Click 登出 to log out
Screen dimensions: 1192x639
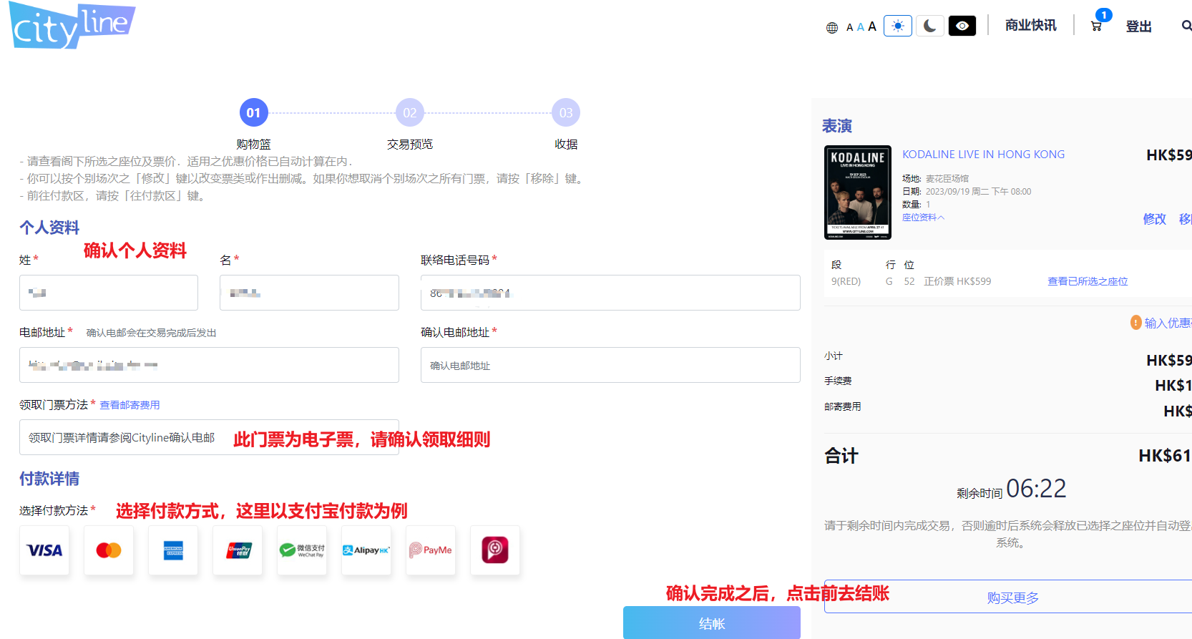[x=1138, y=26]
